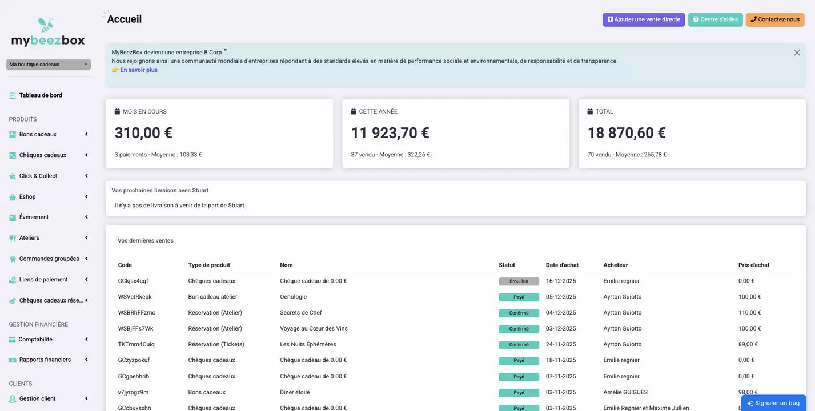Click sale code TKTmm4Cuiq
The image size is (815, 411).
click(x=136, y=345)
